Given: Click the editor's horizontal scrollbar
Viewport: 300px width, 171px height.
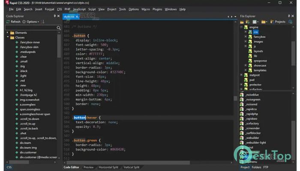Looking at the screenshot, I should [128, 162].
